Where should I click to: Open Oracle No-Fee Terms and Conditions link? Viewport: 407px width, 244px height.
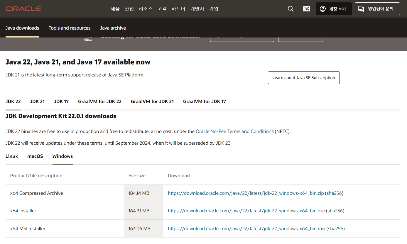(x=235, y=132)
